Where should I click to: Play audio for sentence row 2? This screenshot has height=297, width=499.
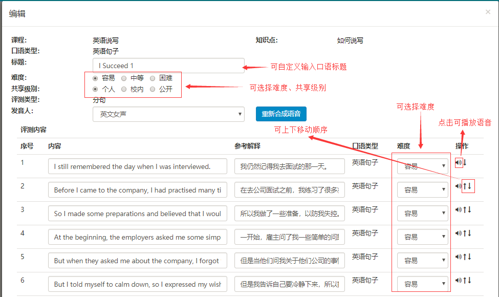(x=458, y=186)
